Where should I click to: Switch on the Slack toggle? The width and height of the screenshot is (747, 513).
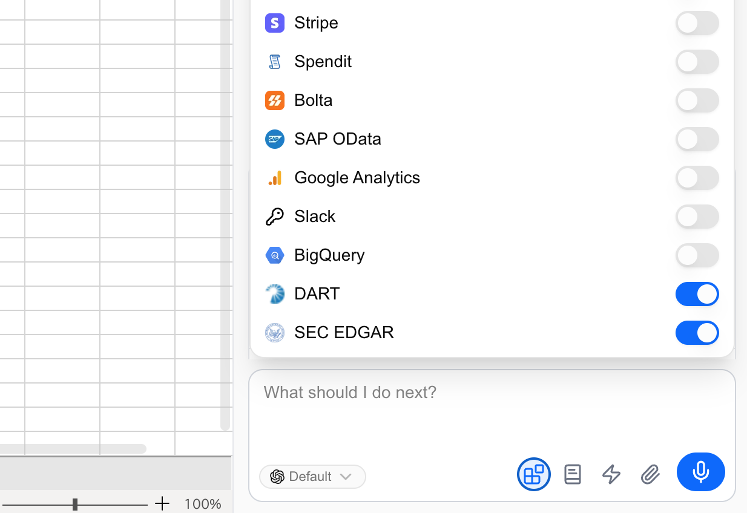[x=697, y=217]
